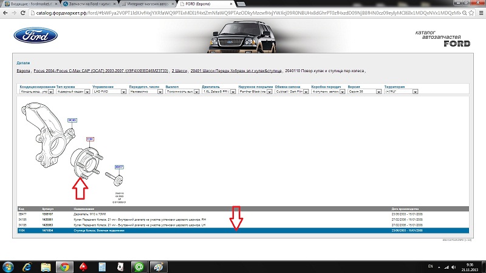Follow the 2 Шасси breadcrumb link
This screenshot has height=273, width=486.
pos(179,71)
